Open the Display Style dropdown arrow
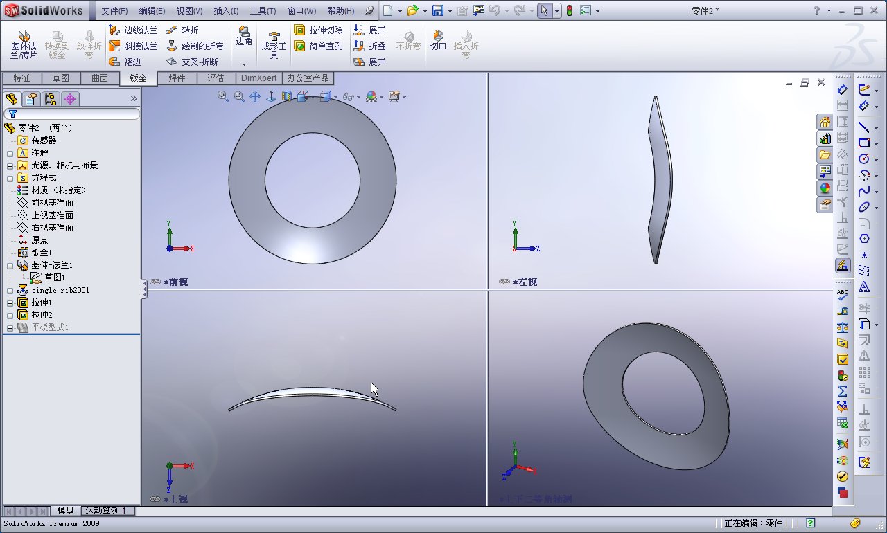Image resolution: width=887 pixels, height=533 pixels. (x=335, y=97)
